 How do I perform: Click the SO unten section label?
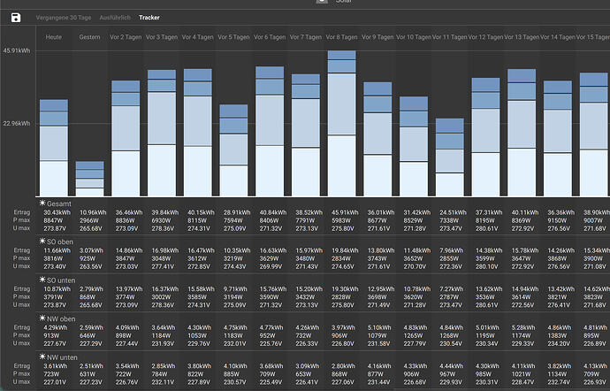click(x=61, y=280)
